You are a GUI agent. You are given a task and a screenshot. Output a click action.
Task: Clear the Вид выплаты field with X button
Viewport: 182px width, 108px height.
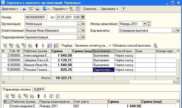[x=178, y=31]
